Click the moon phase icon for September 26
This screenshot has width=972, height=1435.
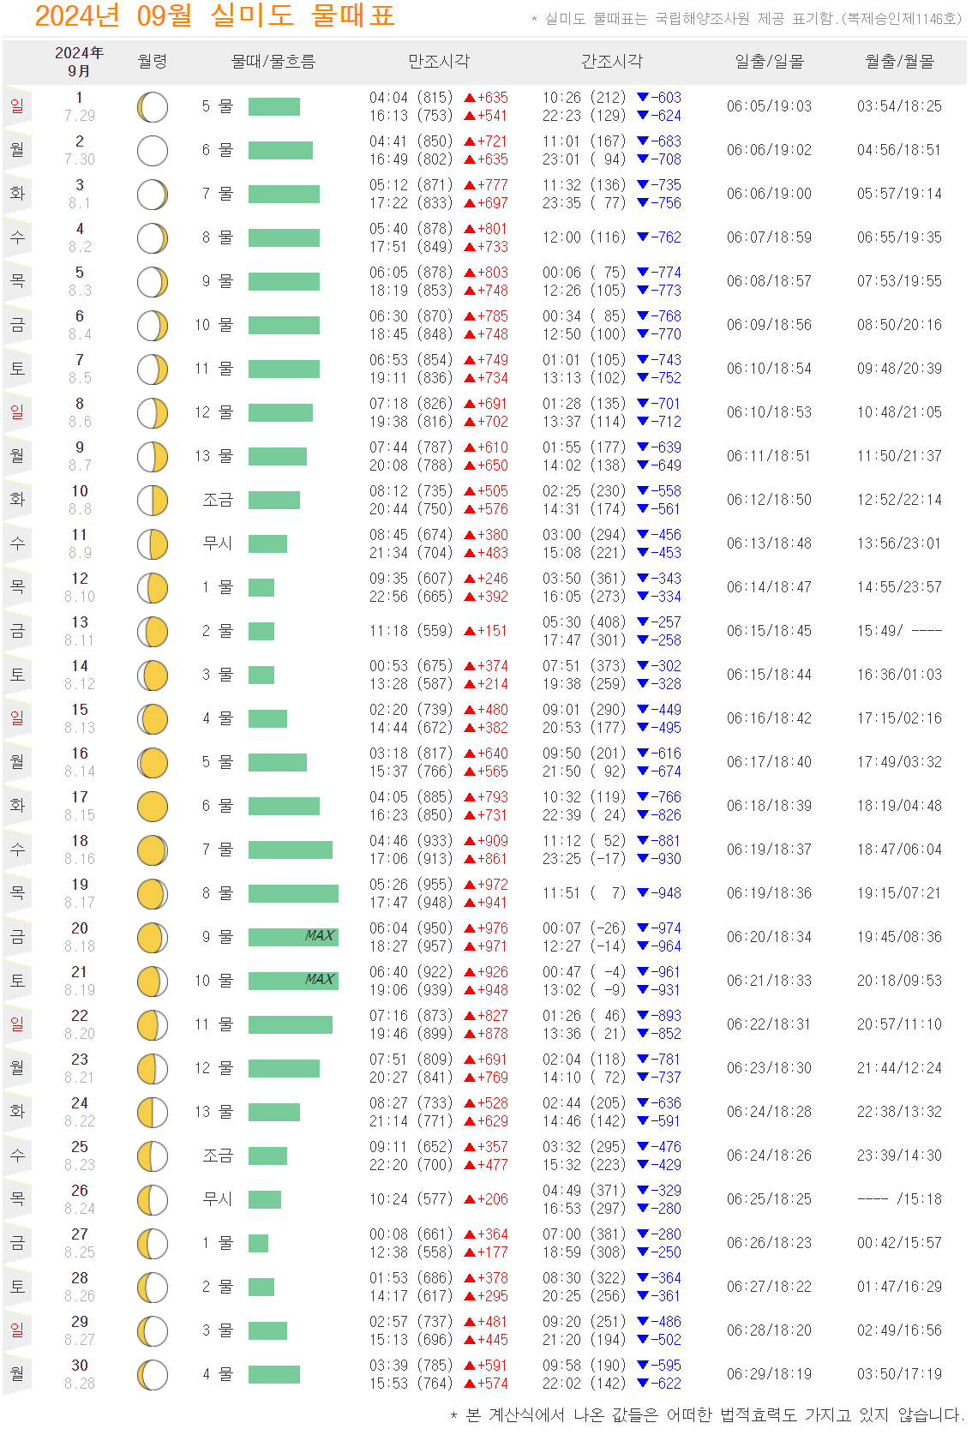tap(153, 1200)
